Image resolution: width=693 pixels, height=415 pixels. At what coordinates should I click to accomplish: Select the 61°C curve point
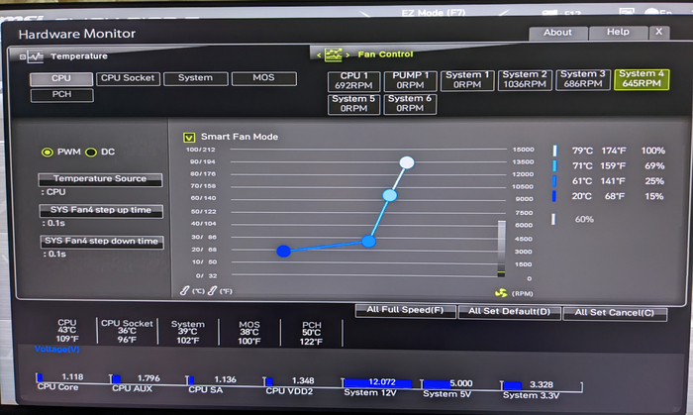tap(368, 242)
